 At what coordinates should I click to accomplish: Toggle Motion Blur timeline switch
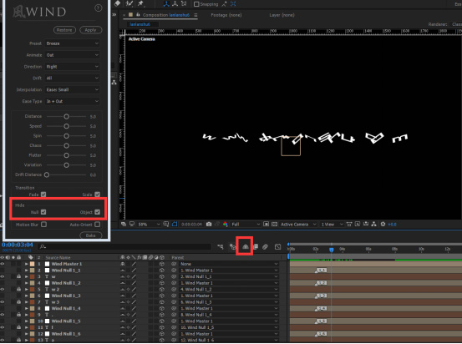[x=265, y=247]
